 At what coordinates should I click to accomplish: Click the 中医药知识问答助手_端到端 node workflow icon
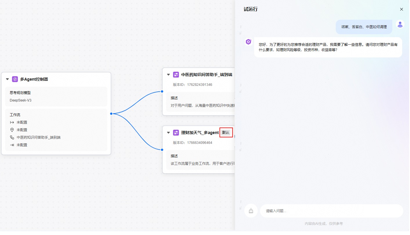click(176, 75)
